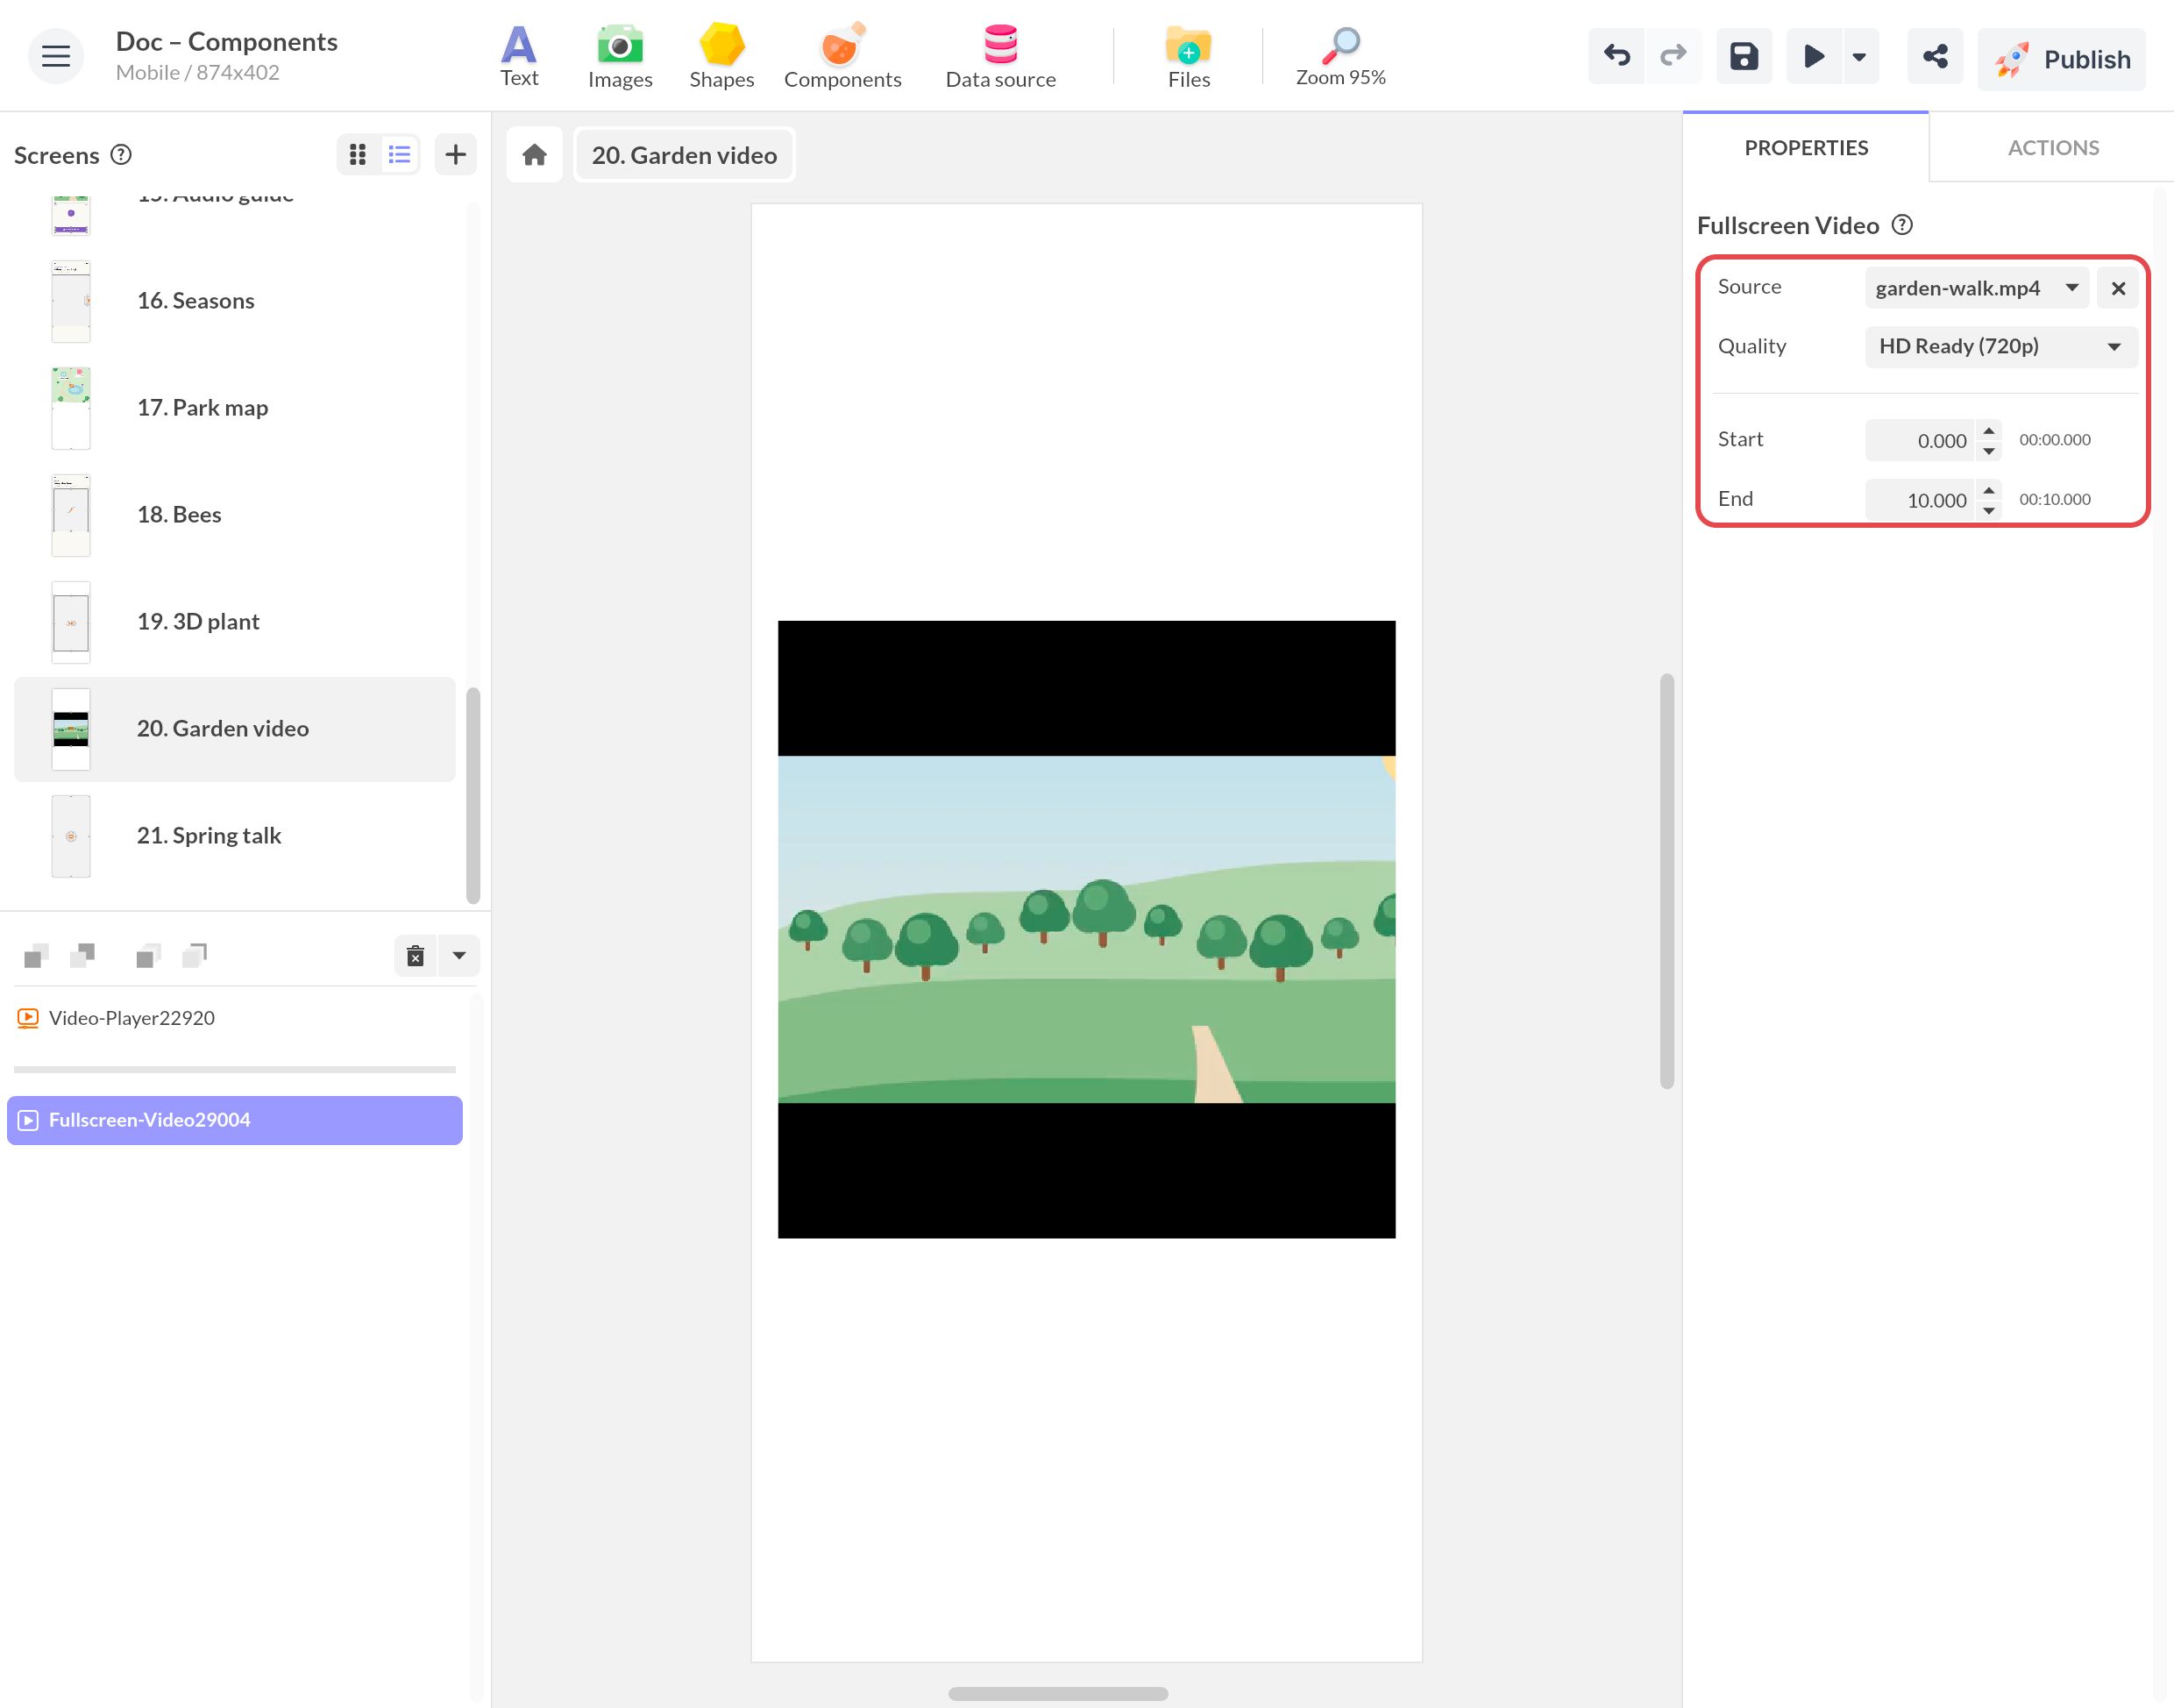The height and width of the screenshot is (1708, 2174).
Task: Save the project with disk icon
Action: point(1744,57)
